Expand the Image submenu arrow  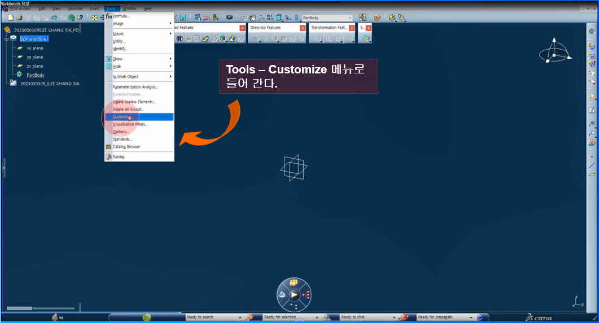pos(170,24)
